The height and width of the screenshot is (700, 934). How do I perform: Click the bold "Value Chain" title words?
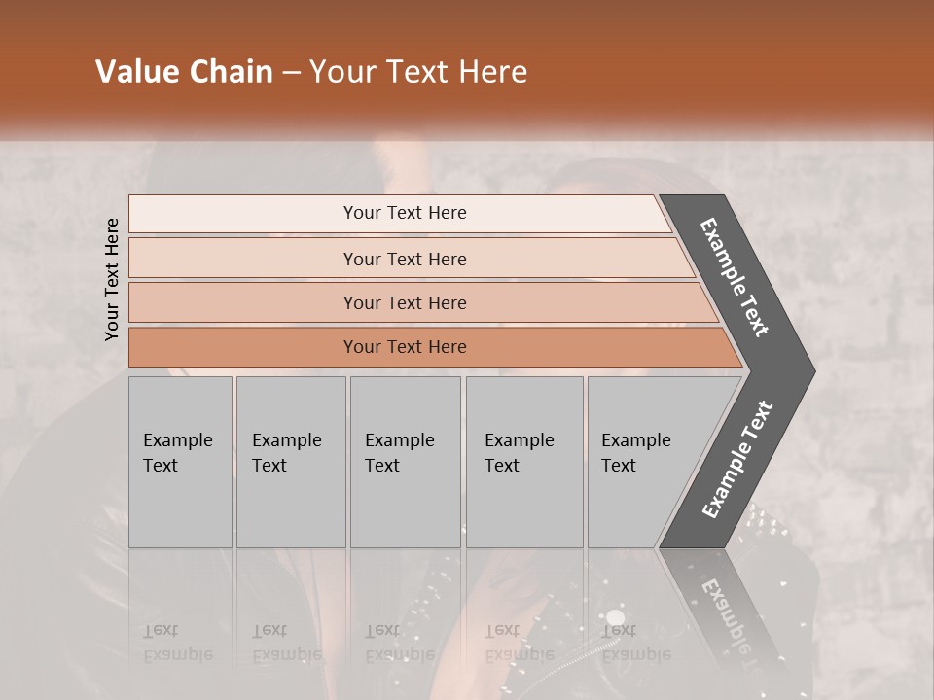pyautogui.click(x=184, y=72)
